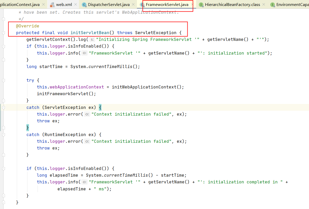Click the 'protected' keyword in method signature
This screenshot has height=209, width=309.
click(x=28, y=33)
